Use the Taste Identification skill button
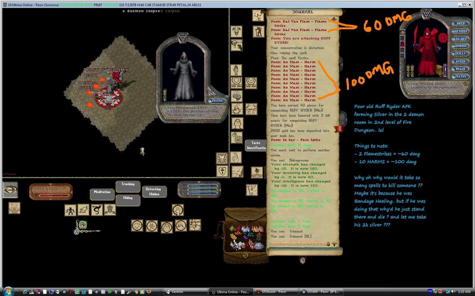The width and height of the screenshot is (475, 296). [256, 145]
